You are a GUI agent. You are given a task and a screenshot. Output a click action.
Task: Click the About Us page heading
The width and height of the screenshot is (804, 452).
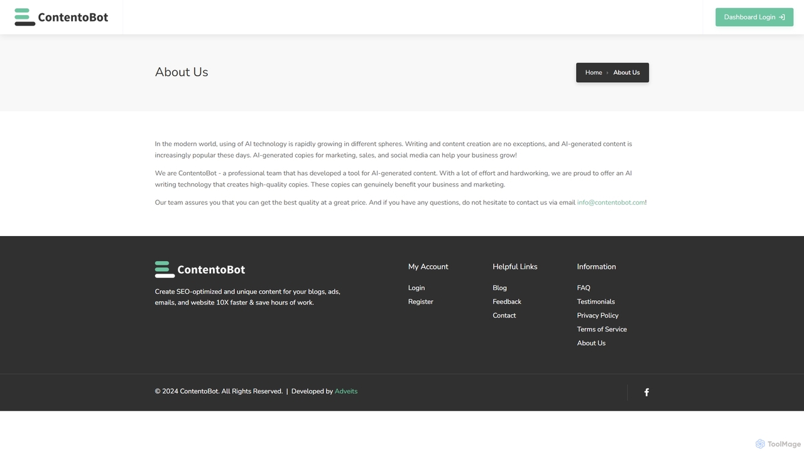click(182, 72)
